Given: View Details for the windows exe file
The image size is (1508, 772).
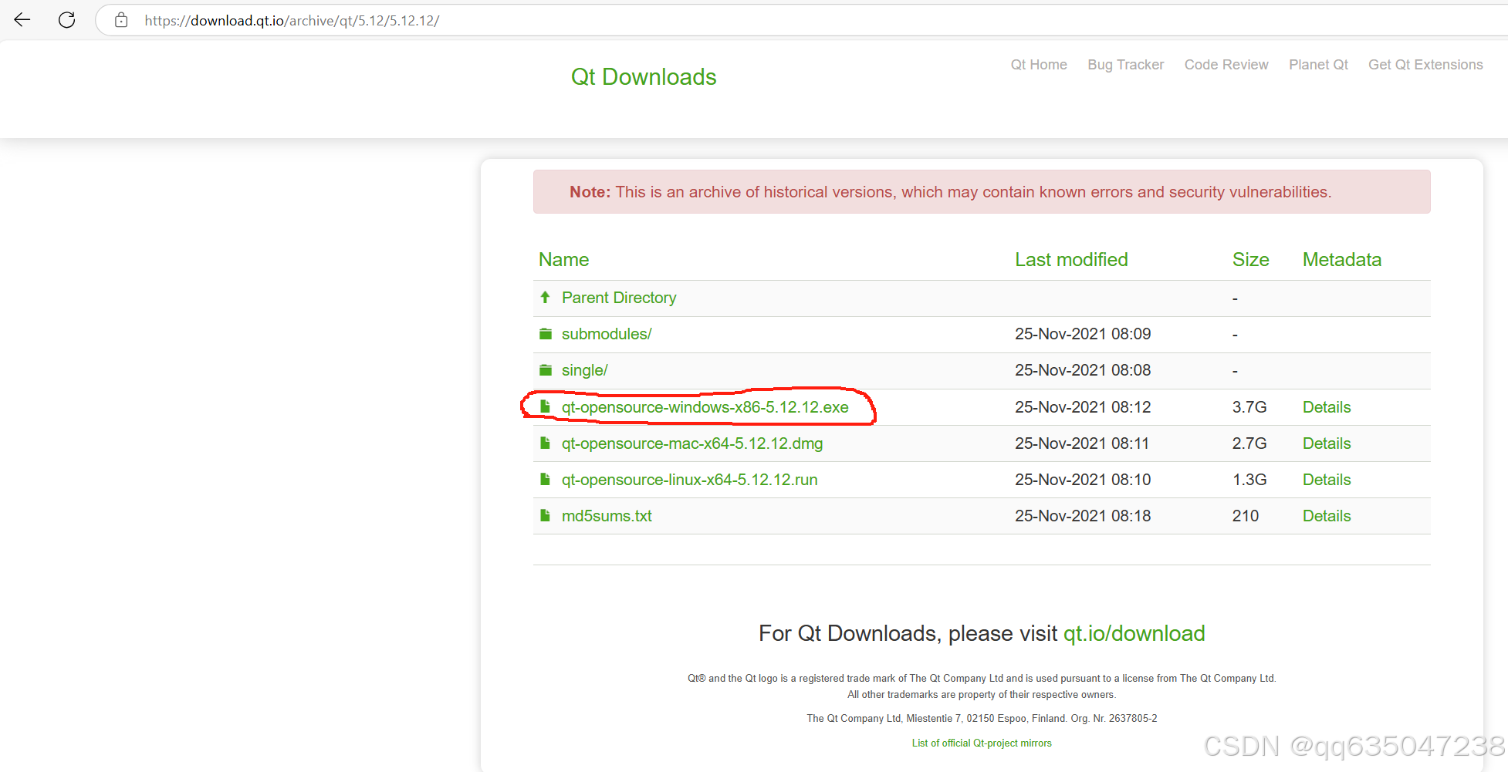Looking at the screenshot, I should 1327,407.
